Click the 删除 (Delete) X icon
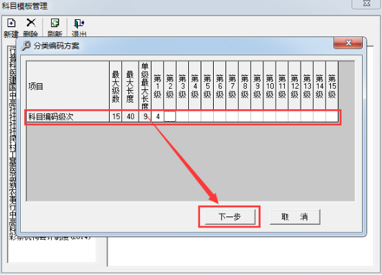The image size is (382, 275). (31, 23)
